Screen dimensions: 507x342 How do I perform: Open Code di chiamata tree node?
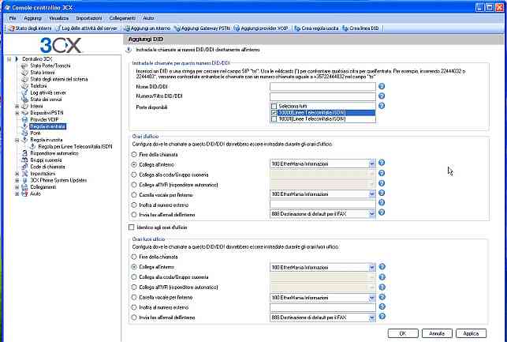click(x=47, y=167)
